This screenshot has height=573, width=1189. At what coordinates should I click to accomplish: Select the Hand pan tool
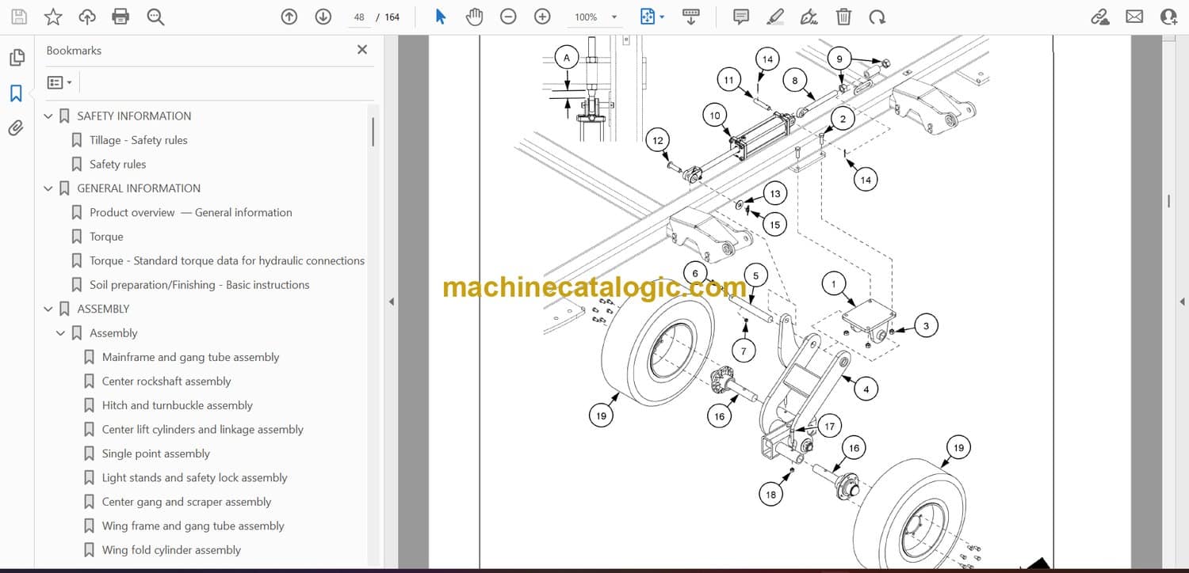click(474, 17)
